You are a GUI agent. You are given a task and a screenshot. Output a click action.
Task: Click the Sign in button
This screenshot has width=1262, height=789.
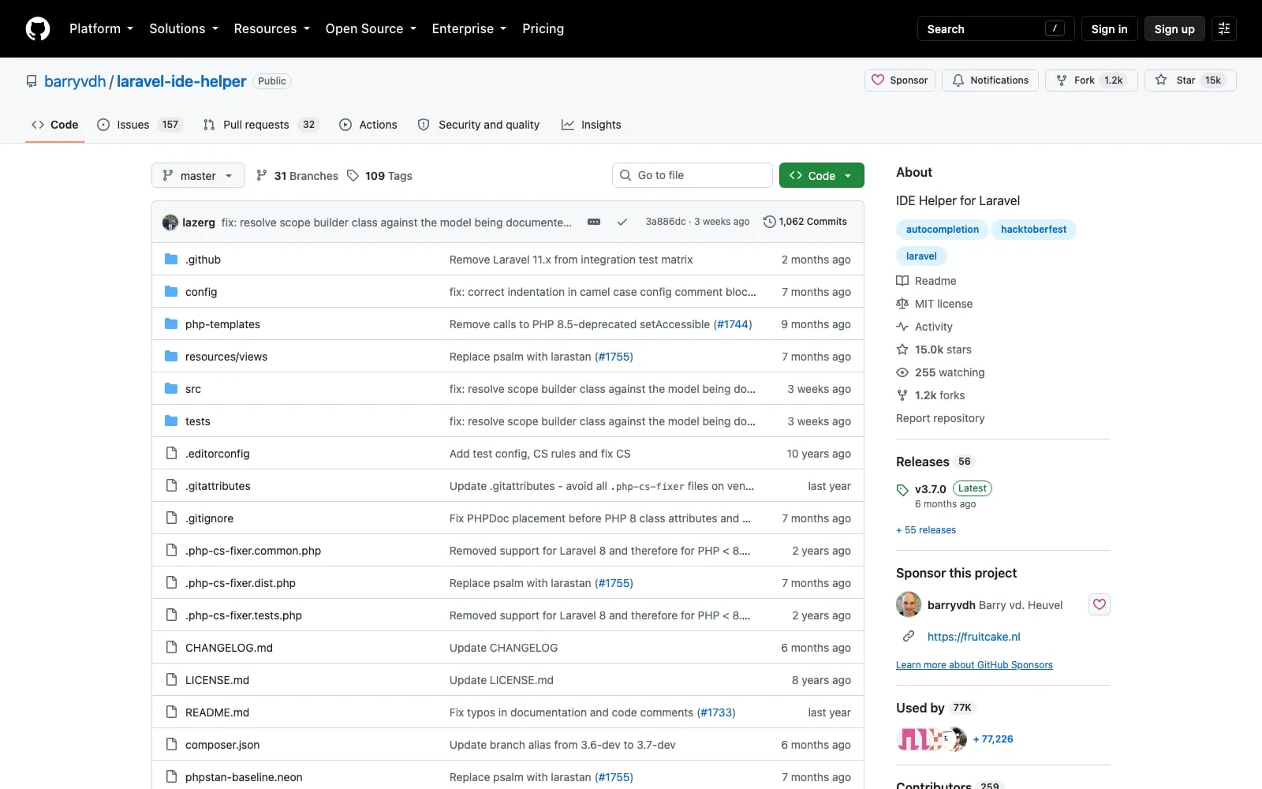click(x=1109, y=28)
